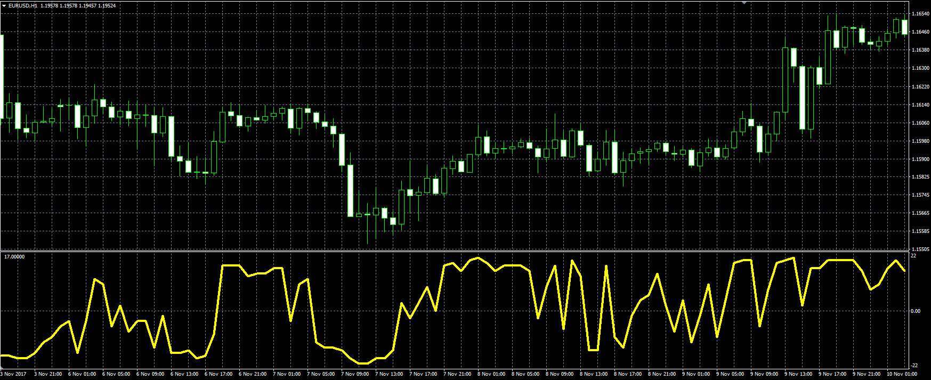Click the 9 Nov 13:00 time label
Screen dimensions: 931x380
[x=798, y=374]
